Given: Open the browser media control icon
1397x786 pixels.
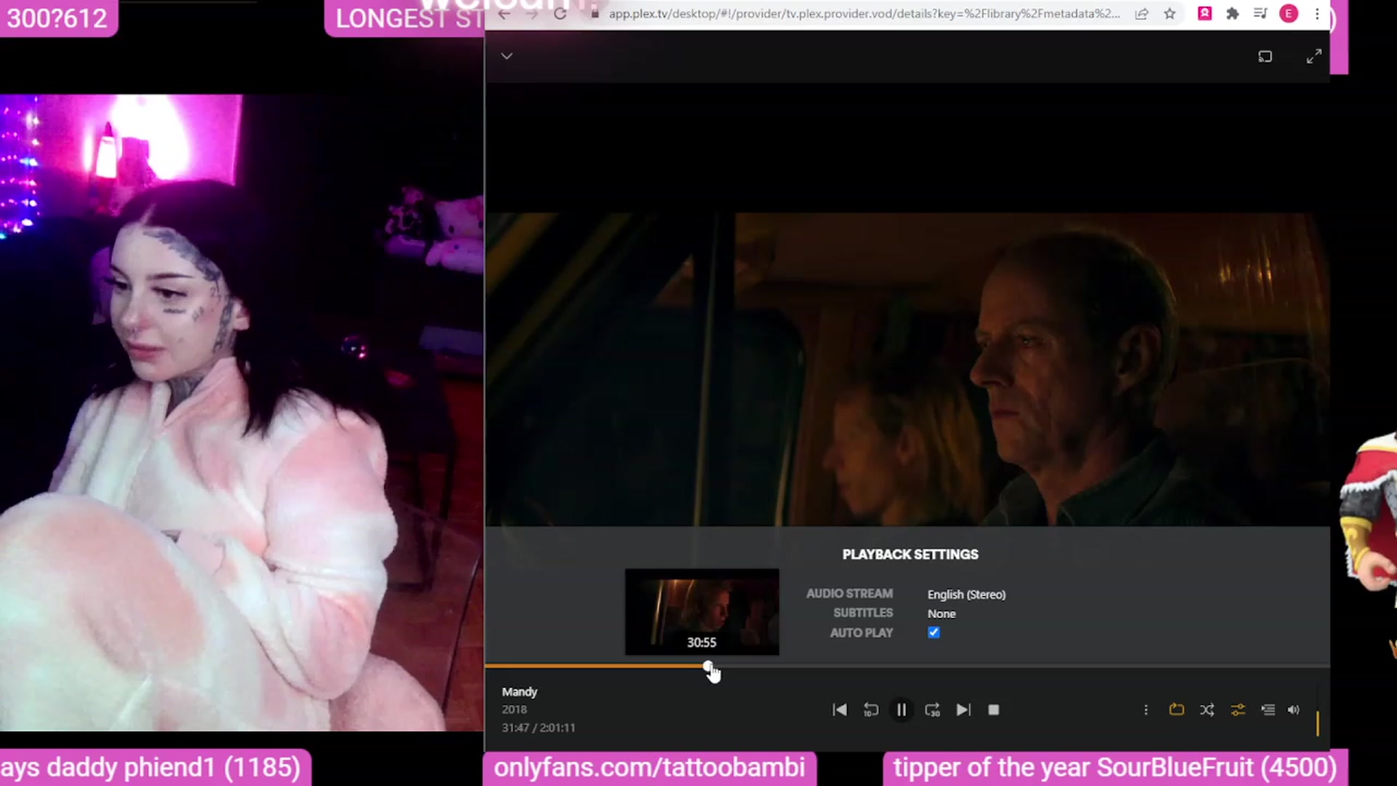Looking at the screenshot, I should pyautogui.click(x=1260, y=13).
